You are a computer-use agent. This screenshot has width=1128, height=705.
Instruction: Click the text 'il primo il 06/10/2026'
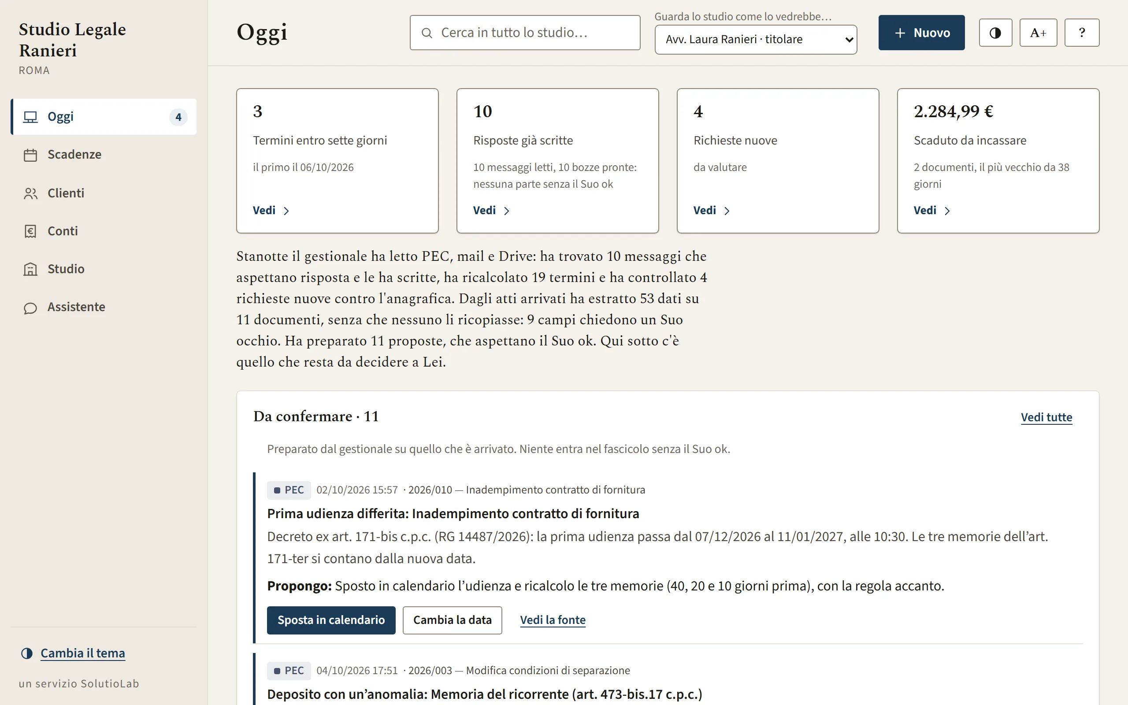tap(304, 167)
